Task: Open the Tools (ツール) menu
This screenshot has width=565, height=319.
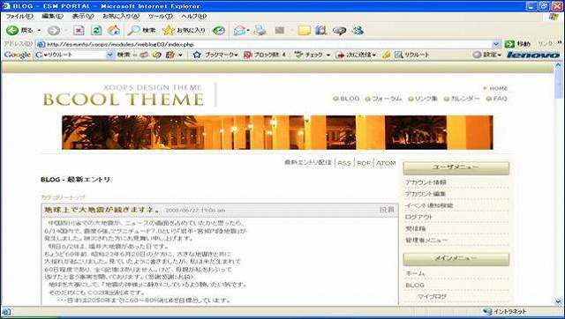Action: (x=161, y=17)
